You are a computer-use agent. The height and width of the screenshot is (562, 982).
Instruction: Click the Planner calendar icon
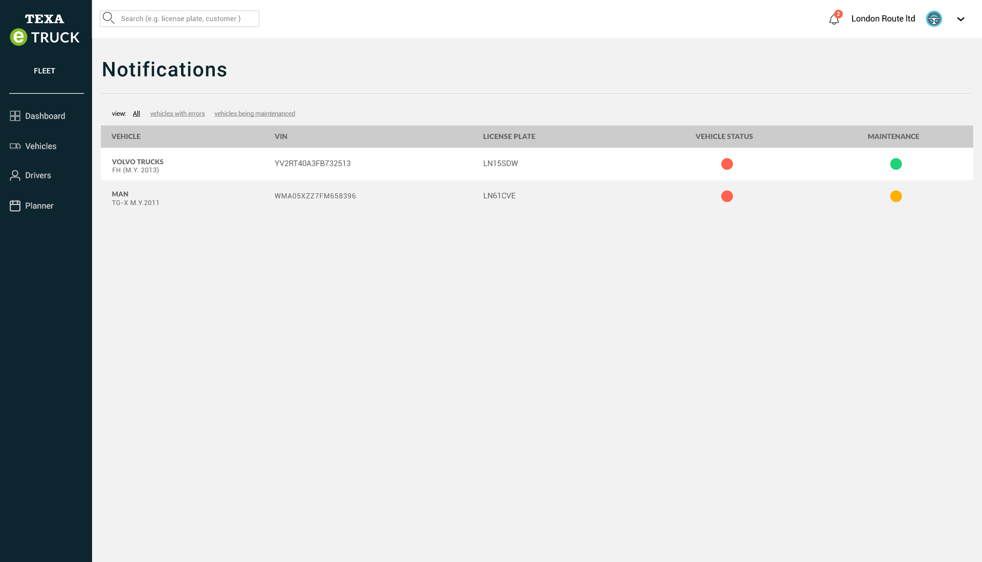click(x=15, y=206)
